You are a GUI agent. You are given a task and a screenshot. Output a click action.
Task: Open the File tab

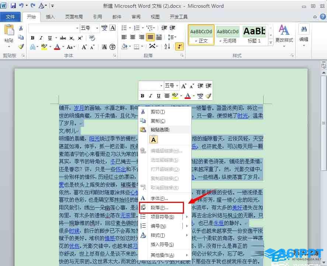click(x=10, y=17)
